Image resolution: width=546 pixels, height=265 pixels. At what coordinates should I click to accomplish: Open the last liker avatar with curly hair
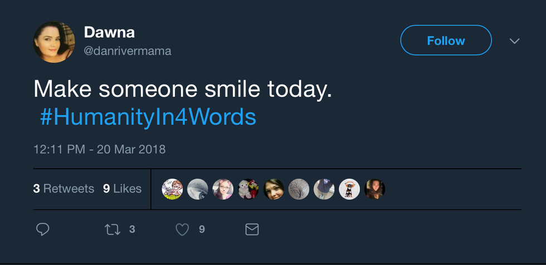pos(374,189)
